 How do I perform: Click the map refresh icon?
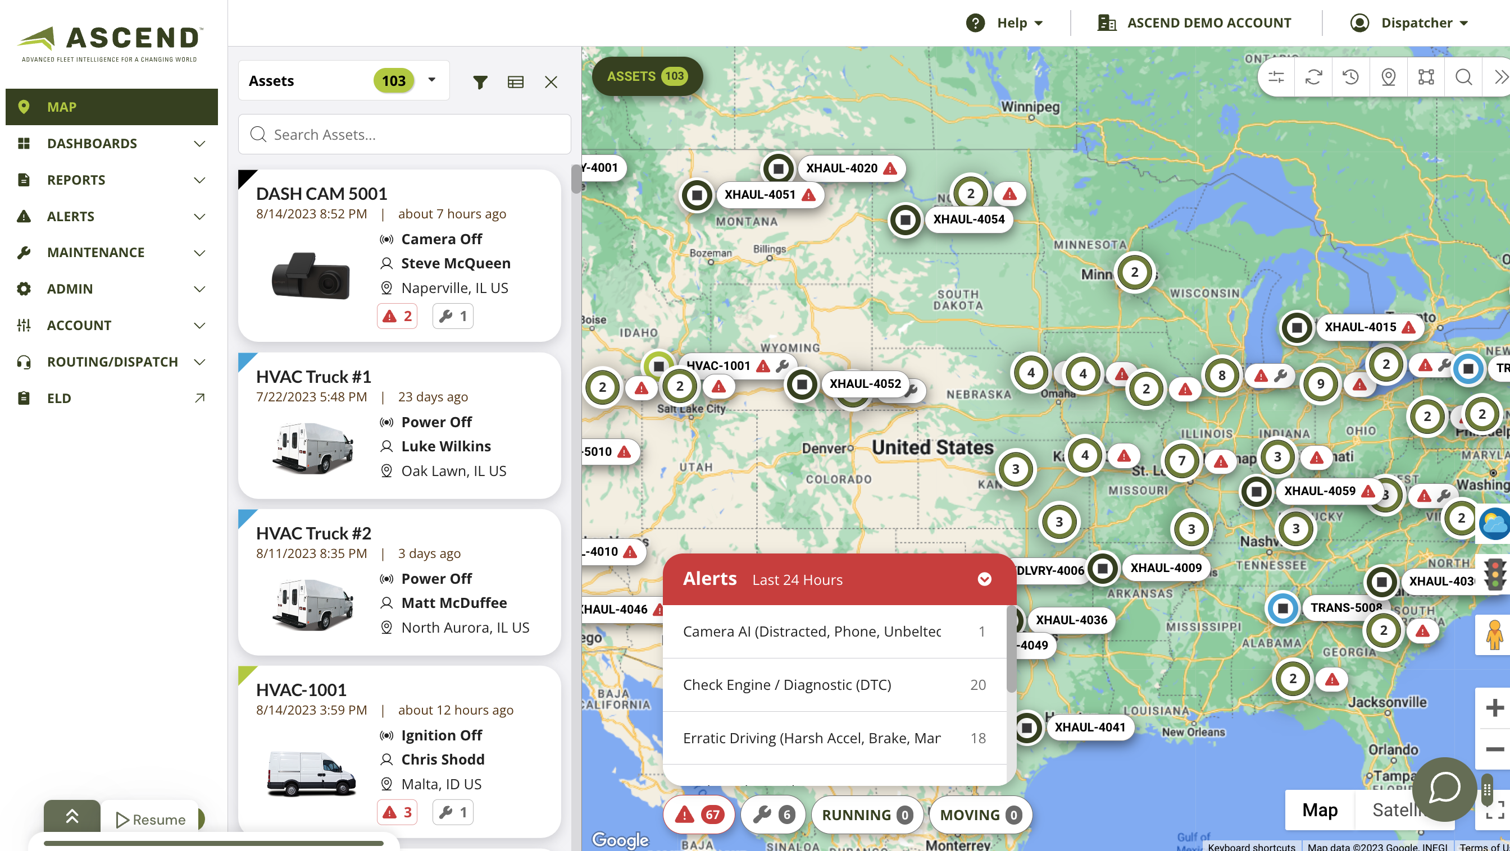(x=1313, y=77)
